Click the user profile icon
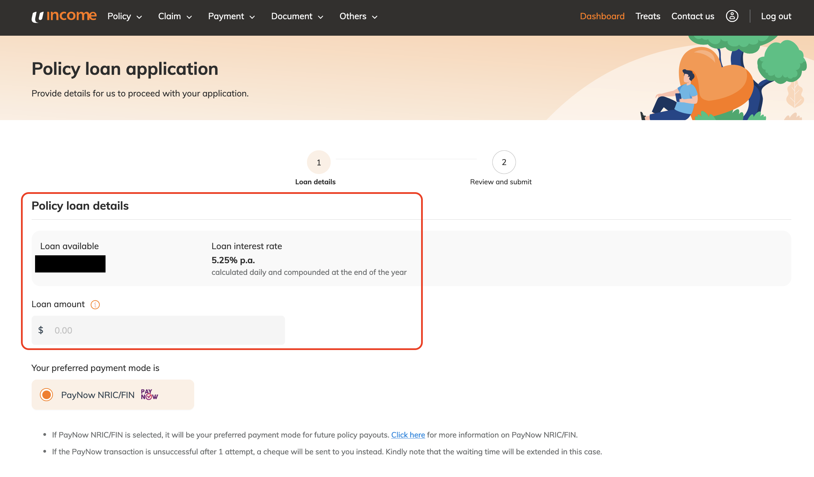Viewport: 814px width, 477px height. pyautogui.click(x=732, y=16)
